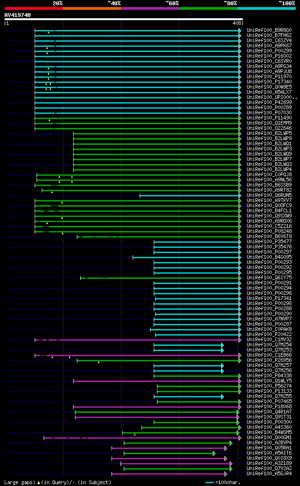Select the UniRef100_Q6RUN5 label

coord(269,195)
